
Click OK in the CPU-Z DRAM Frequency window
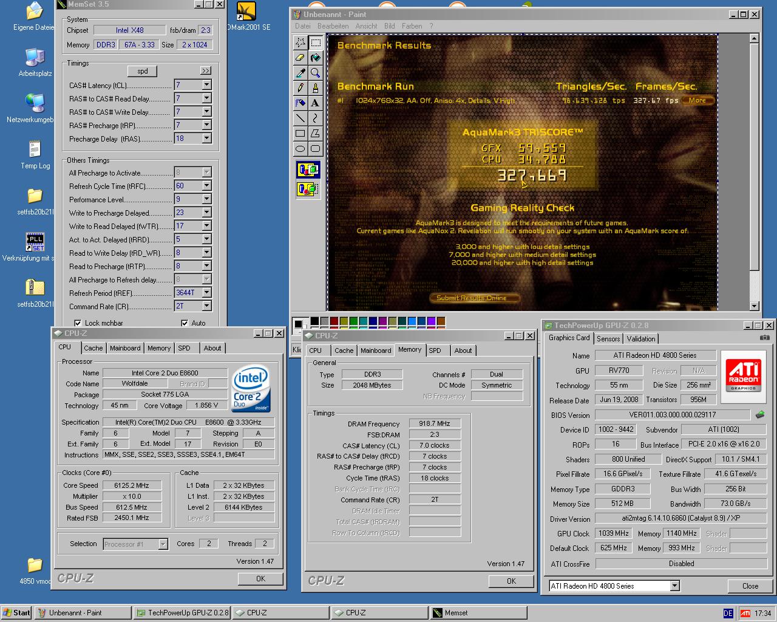point(511,581)
